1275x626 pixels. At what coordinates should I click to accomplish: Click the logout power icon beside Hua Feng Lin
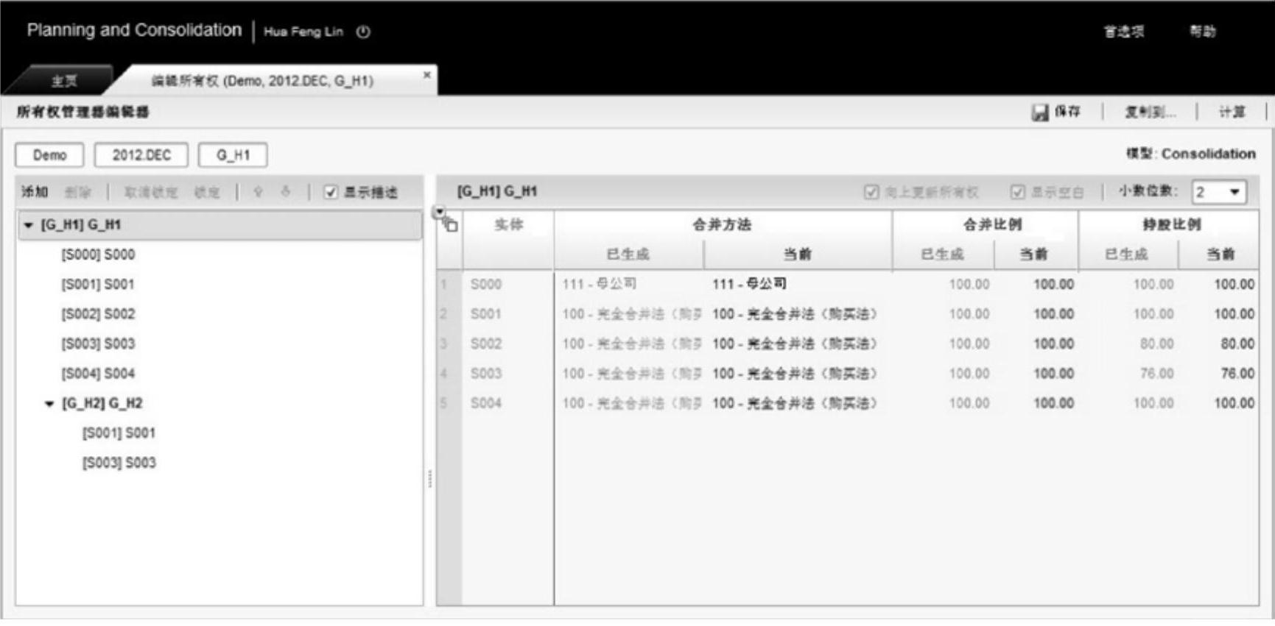point(363,32)
